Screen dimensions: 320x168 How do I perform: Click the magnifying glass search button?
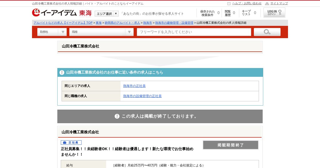(x=267, y=32)
